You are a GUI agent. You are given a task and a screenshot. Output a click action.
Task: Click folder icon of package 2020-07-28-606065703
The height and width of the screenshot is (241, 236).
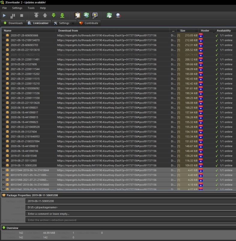pos(7,45)
